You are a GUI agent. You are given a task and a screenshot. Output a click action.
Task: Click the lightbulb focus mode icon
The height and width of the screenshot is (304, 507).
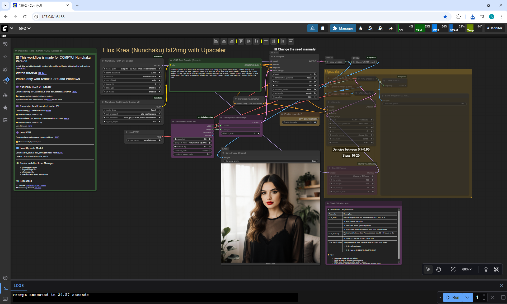pyautogui.click(x=486, y=269)
